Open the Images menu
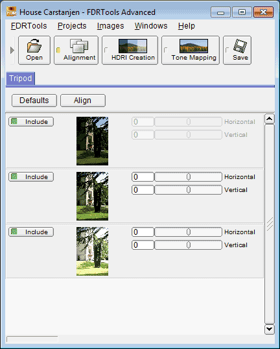 111,26
